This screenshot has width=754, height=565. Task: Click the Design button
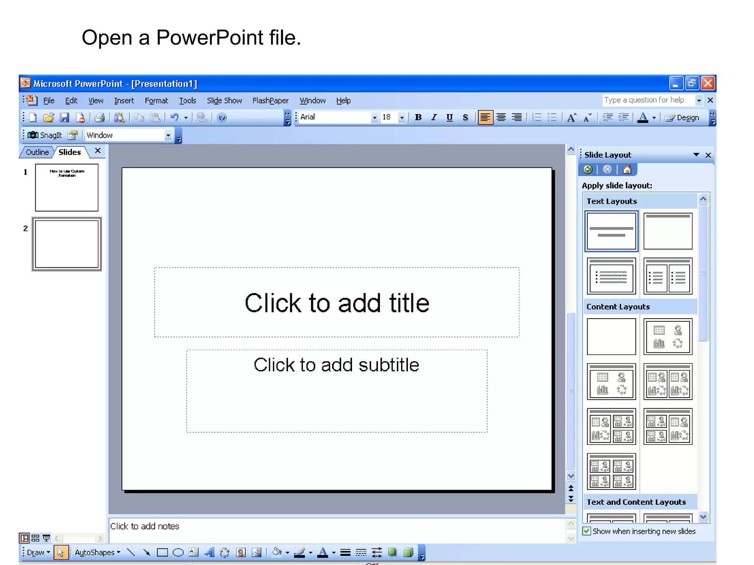682,118
